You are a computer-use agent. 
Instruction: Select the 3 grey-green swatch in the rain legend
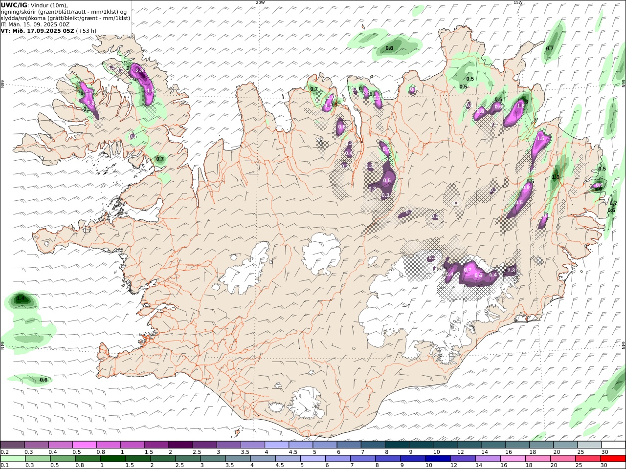(213, 459)
